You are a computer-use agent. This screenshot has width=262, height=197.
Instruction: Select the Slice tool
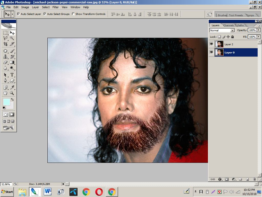tap(12, 44)
